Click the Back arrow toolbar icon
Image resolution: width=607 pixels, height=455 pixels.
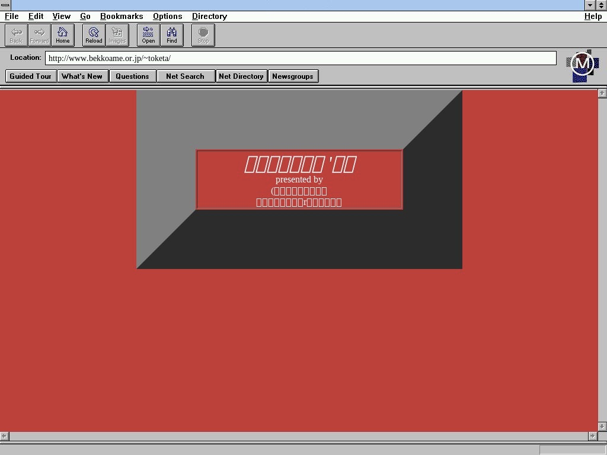point(16,35)
